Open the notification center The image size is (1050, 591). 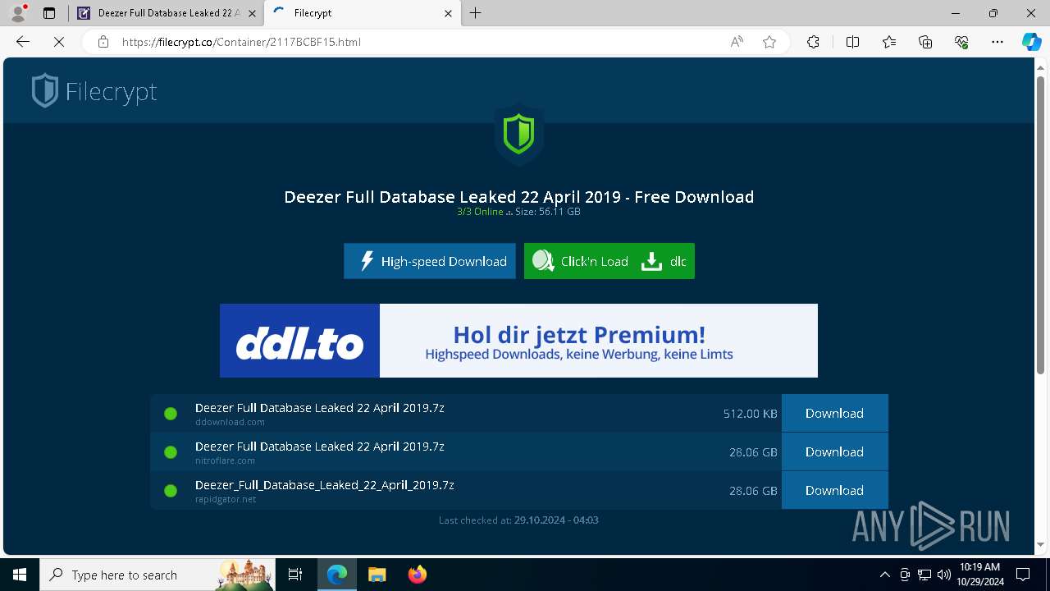pos(1023,575)
